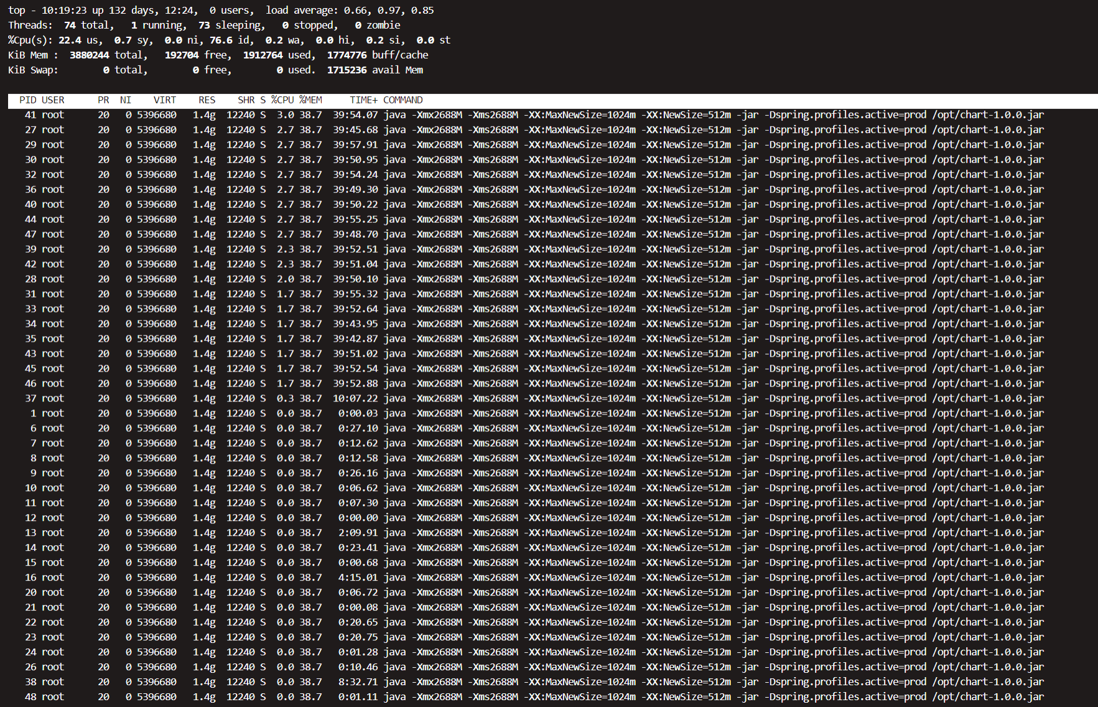This screenshot has width=1098, height=707.
Task: Click the time value 8:32.71
Action: [358, 683]
